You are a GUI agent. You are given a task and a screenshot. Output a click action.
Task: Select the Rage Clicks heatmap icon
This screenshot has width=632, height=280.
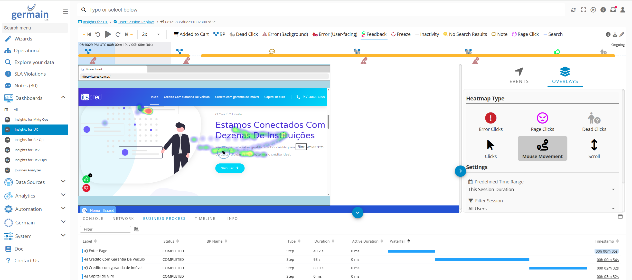542,118
